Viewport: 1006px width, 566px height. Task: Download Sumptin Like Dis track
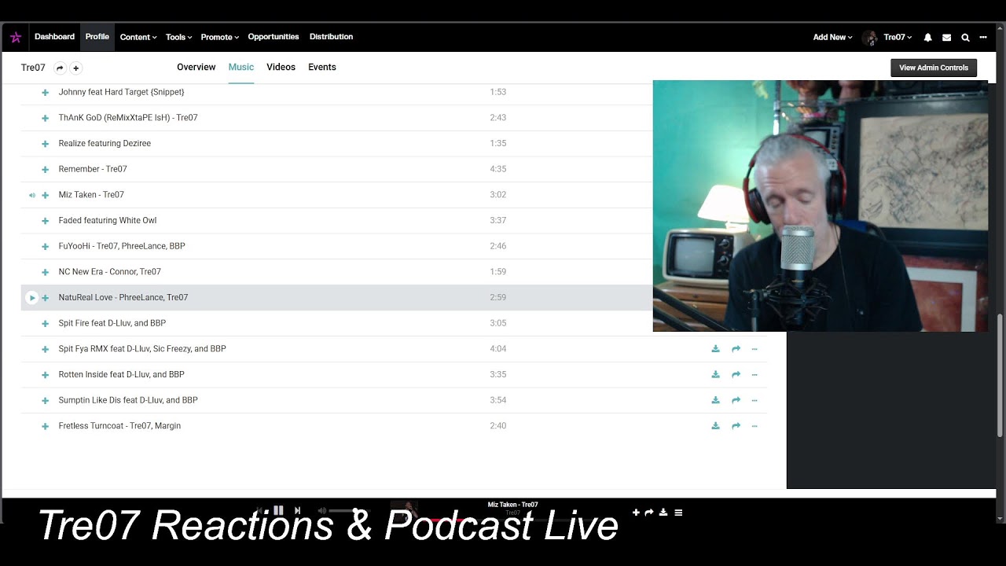coord(715,400)
